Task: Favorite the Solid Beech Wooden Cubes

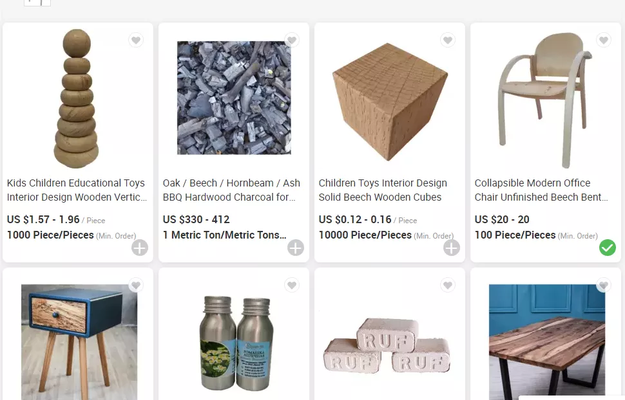Action: tap(448, 41)
